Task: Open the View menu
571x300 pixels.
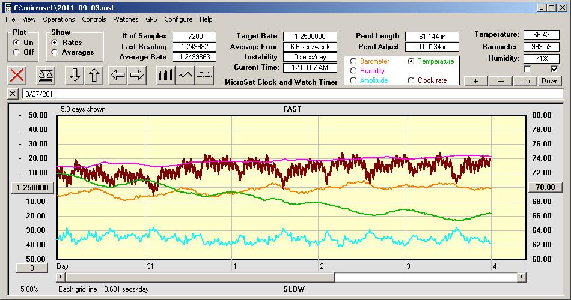Action: pyautogui.click(x=29, y=19)
